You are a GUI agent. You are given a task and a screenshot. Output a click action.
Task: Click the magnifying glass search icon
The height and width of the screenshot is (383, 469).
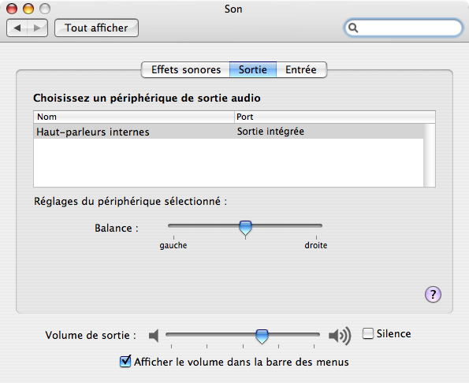[x=353, y=28]
